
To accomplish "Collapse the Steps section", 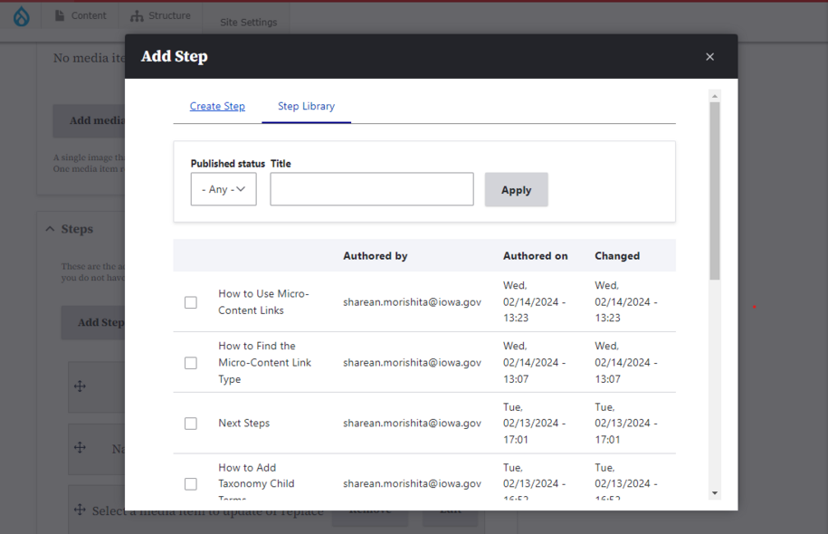I will click(x=51, y=229).
